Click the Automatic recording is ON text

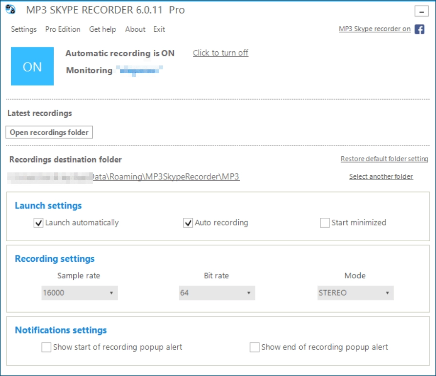click(120, 53)
